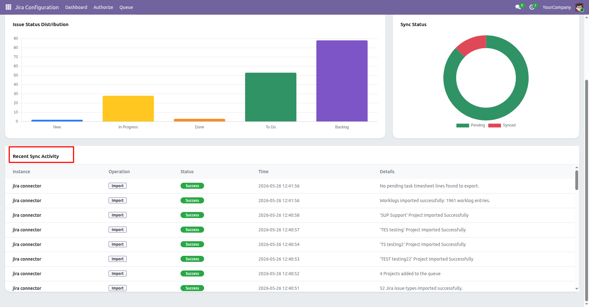Click the Jira Configuration app title

tap(37, 7)
